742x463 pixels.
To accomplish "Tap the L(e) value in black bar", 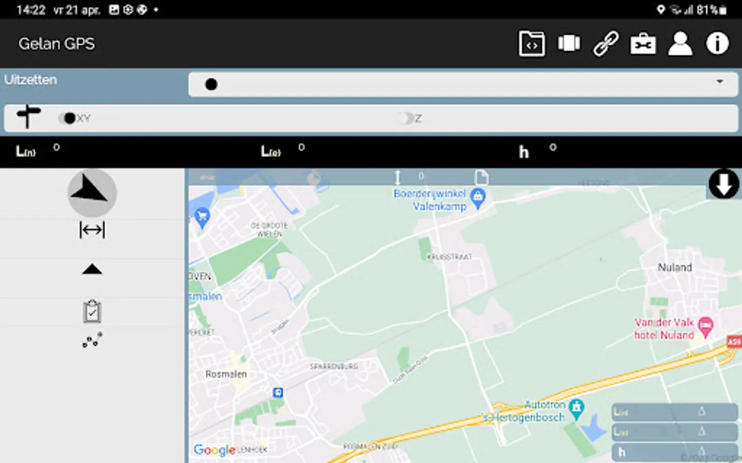I will point(301,148).
